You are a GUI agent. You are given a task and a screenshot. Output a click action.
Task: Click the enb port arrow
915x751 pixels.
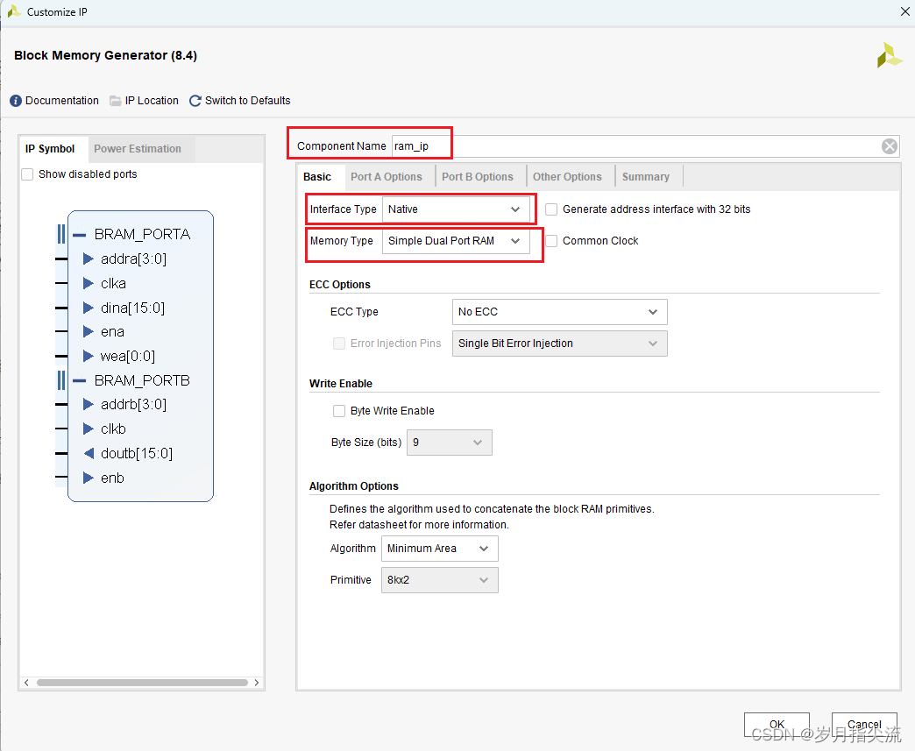pos(89,478)
